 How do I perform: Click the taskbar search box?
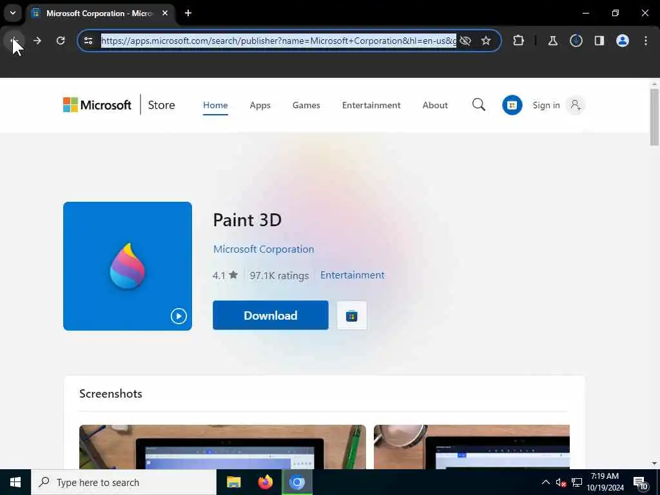124,482
